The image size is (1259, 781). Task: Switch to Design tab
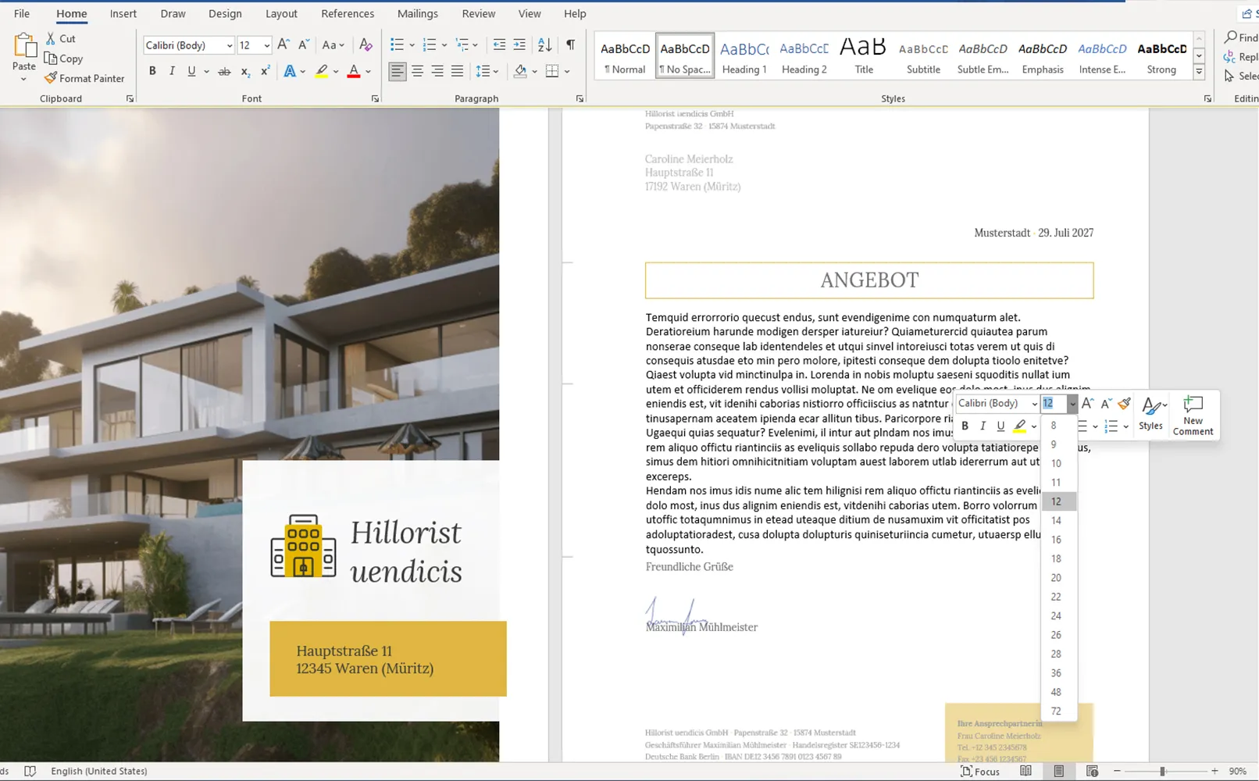tap(225, 13)
